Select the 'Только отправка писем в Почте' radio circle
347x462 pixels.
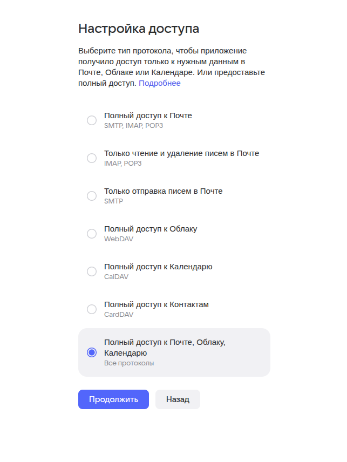[92, 196]
